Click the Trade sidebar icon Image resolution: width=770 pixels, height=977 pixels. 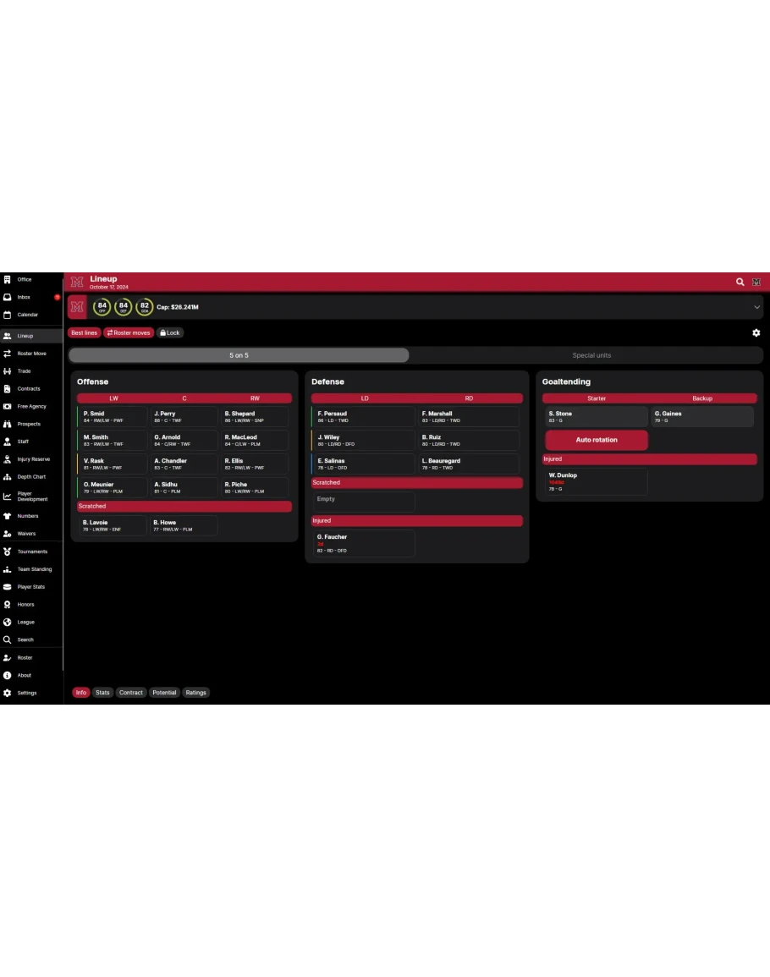[8, 371]
